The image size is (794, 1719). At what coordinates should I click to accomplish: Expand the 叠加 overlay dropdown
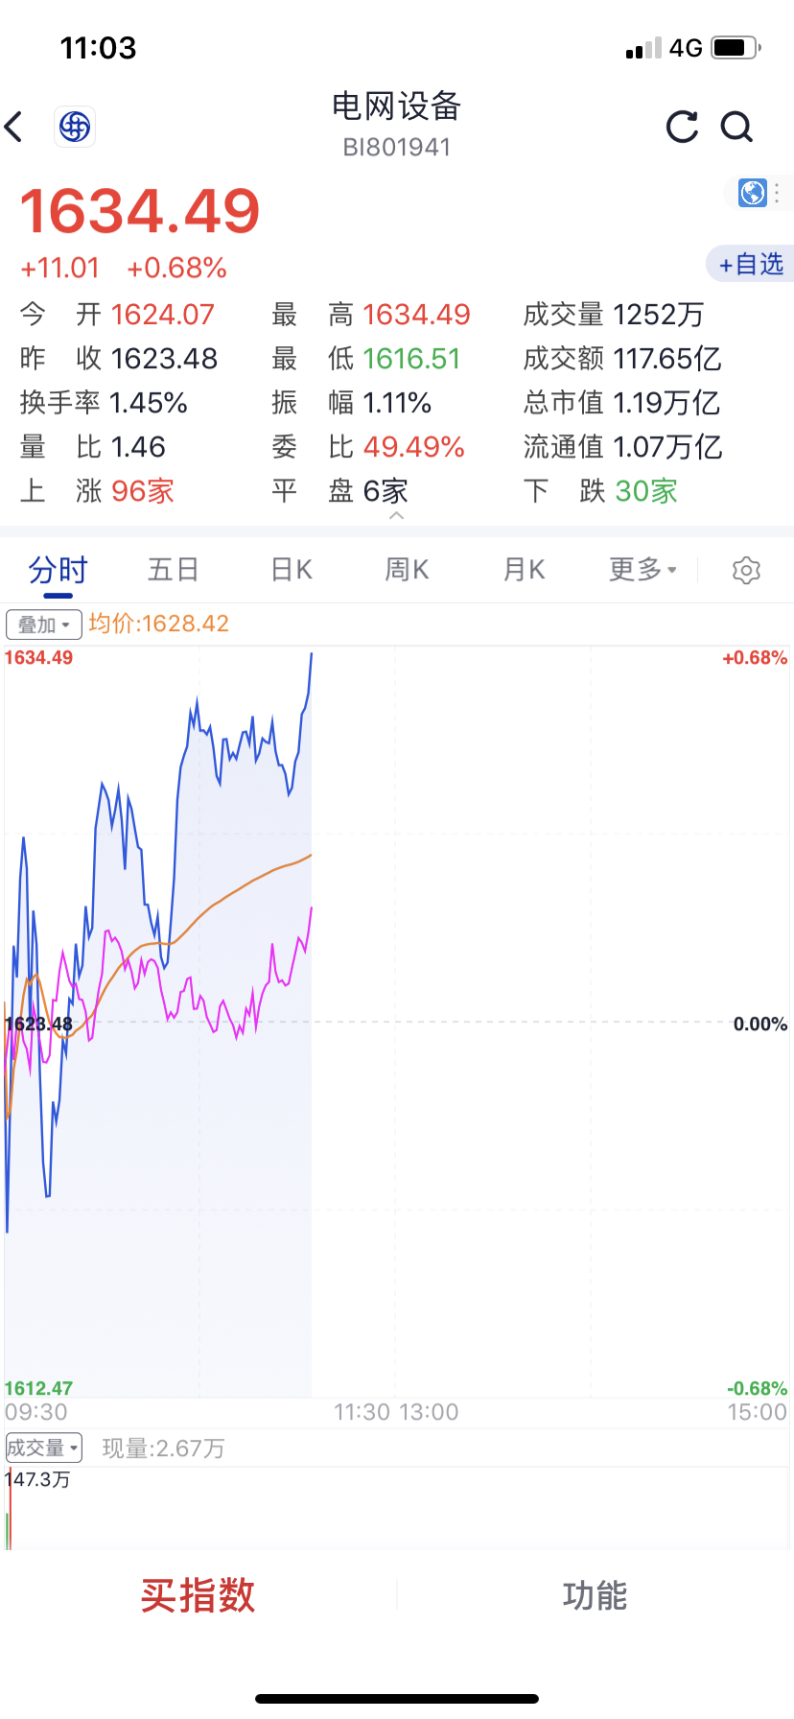pyautogui.click(x=44, y=624)
